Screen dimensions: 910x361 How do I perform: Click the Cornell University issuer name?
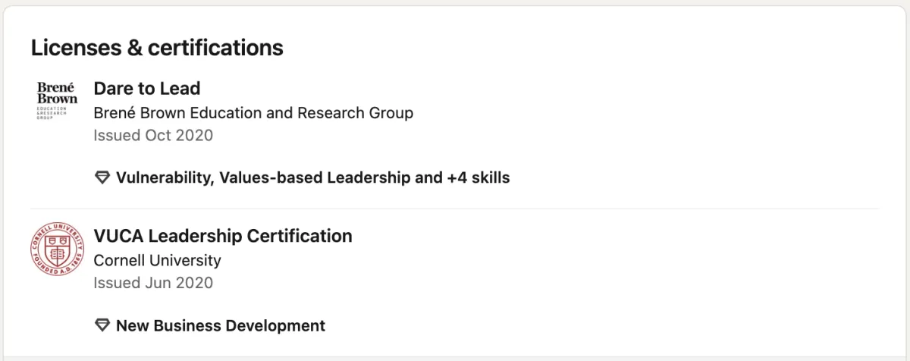pos(157,260)
